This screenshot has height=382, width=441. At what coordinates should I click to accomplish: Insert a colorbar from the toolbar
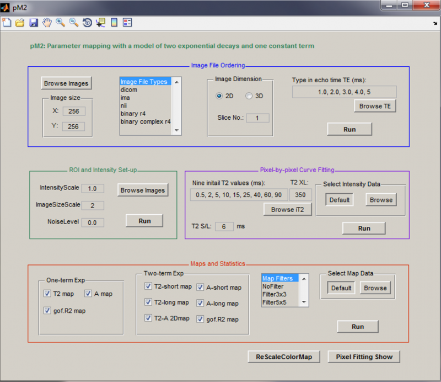114,22
